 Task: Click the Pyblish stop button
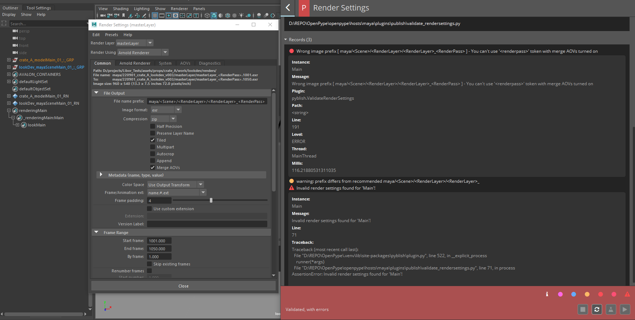583,309
